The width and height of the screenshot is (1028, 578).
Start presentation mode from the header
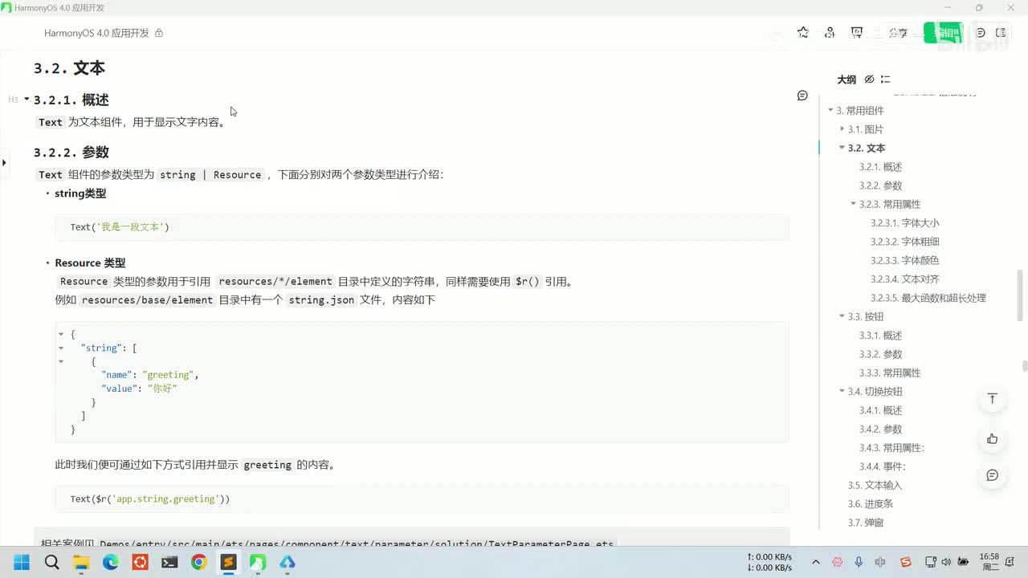(x=857, y=33)
